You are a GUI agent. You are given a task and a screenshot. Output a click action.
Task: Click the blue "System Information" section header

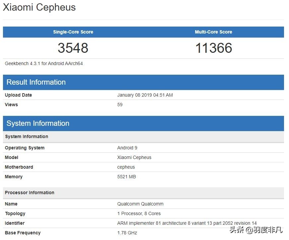[x=143, y=123]
